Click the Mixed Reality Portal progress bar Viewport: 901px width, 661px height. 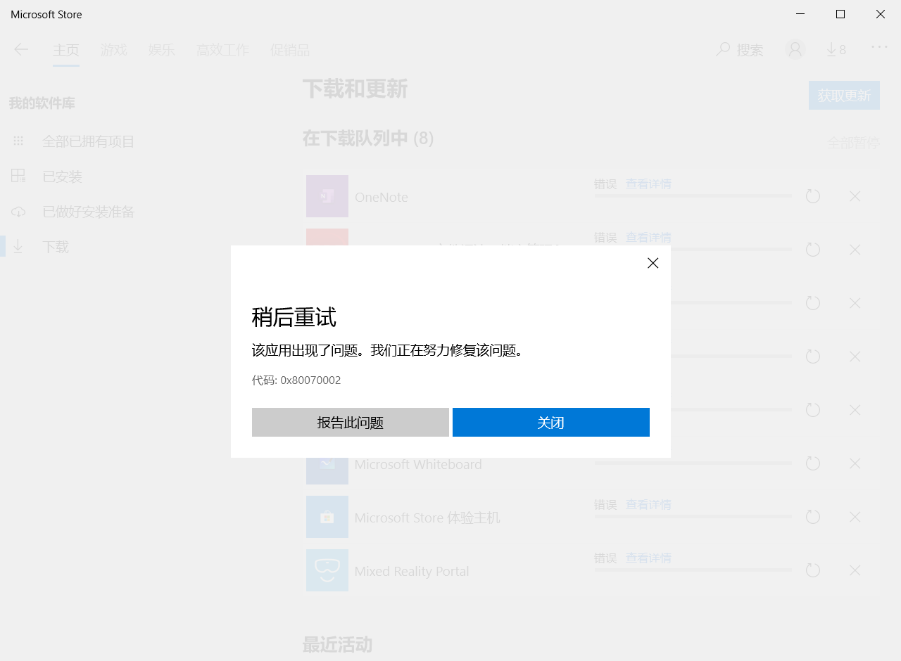[693, 570]
